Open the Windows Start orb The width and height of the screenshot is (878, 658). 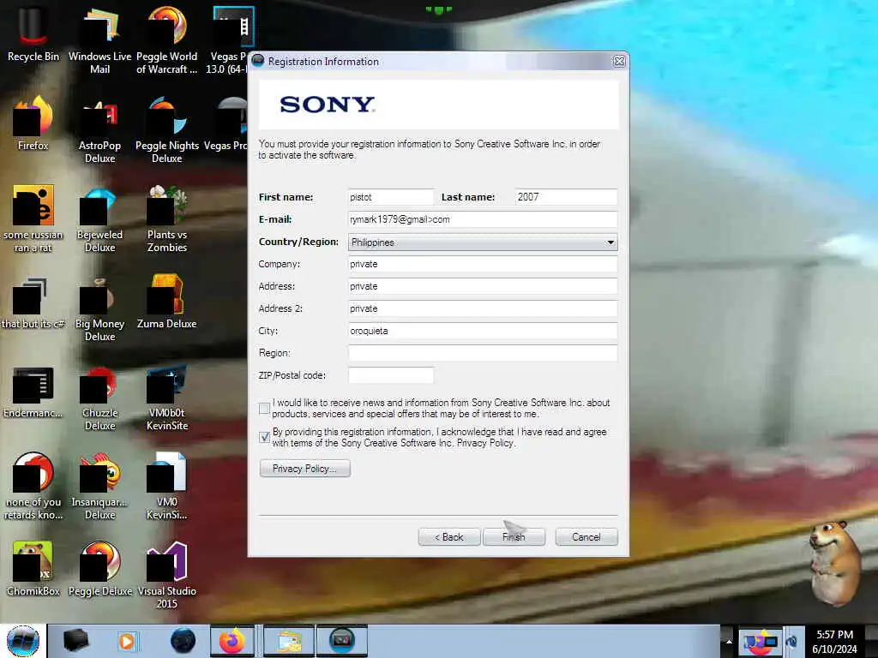click(23, 641)
